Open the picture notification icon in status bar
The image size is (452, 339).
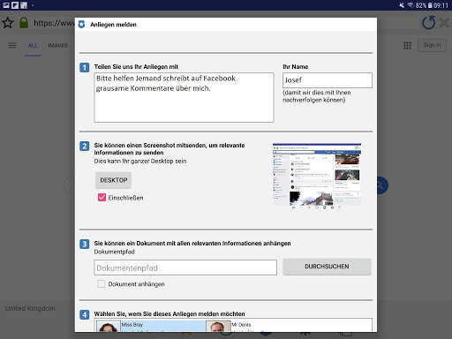pos(6,5)
